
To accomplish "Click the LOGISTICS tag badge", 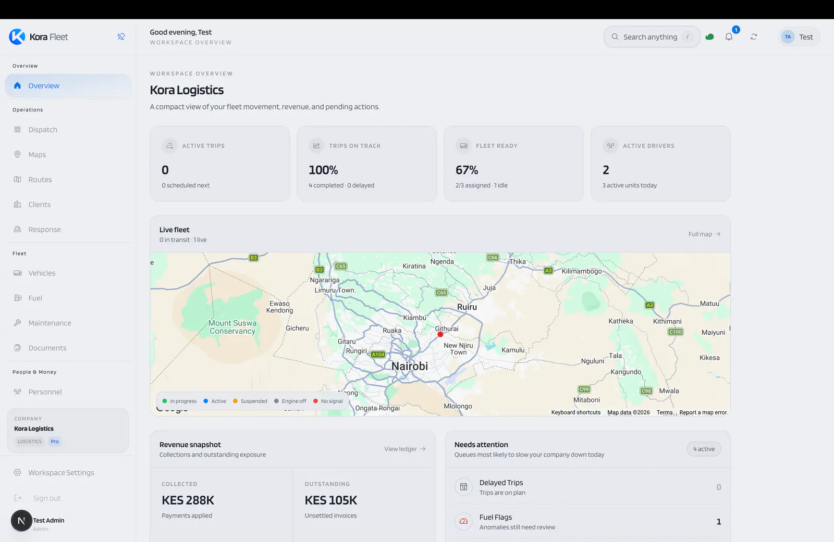I will [30, 442].
